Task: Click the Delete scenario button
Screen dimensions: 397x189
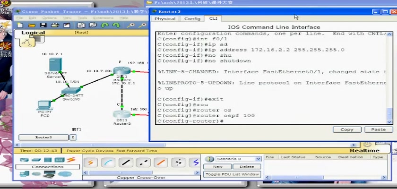Action: [247, 167]
